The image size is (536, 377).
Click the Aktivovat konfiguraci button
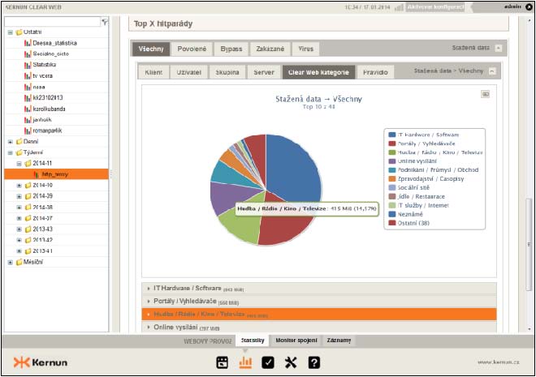click(436, 6)
